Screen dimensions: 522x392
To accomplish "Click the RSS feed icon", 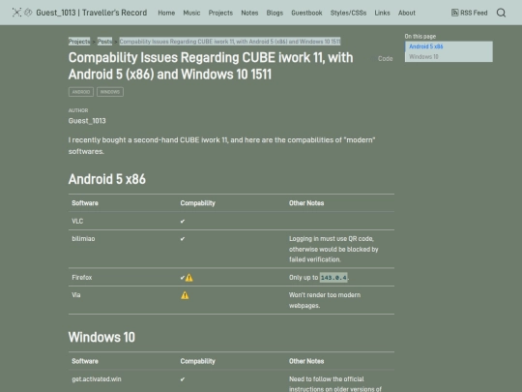I will (x=454, y=13).
